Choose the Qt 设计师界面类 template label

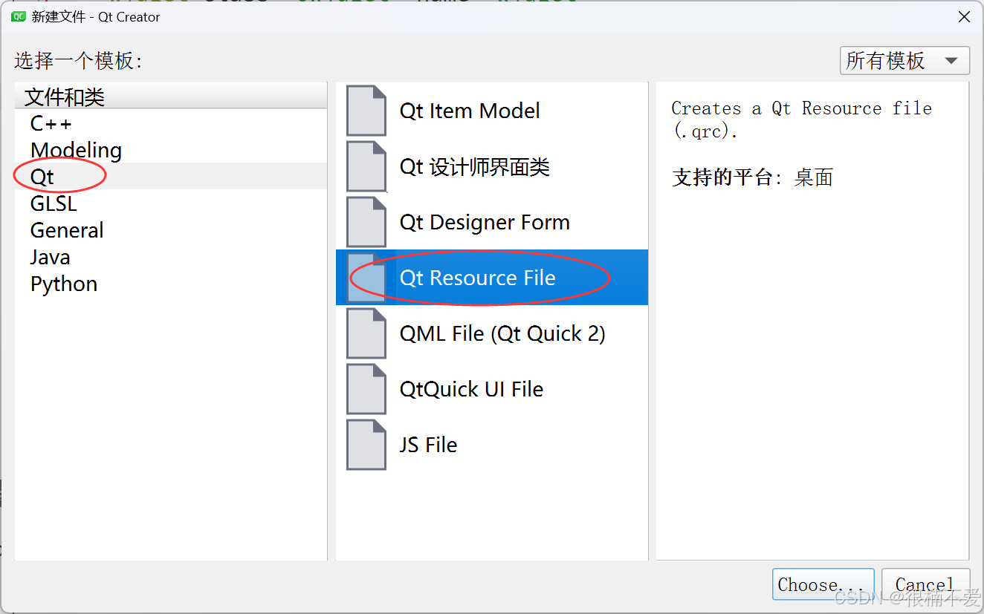point(474,166)
